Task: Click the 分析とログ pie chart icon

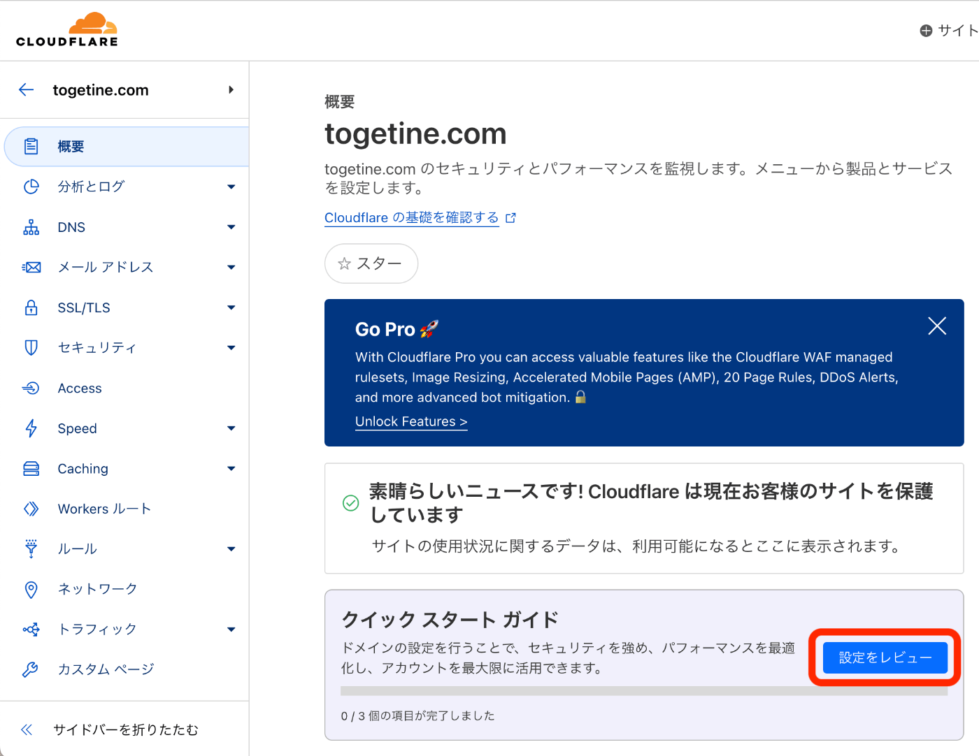Action: (x=31, y=187)
